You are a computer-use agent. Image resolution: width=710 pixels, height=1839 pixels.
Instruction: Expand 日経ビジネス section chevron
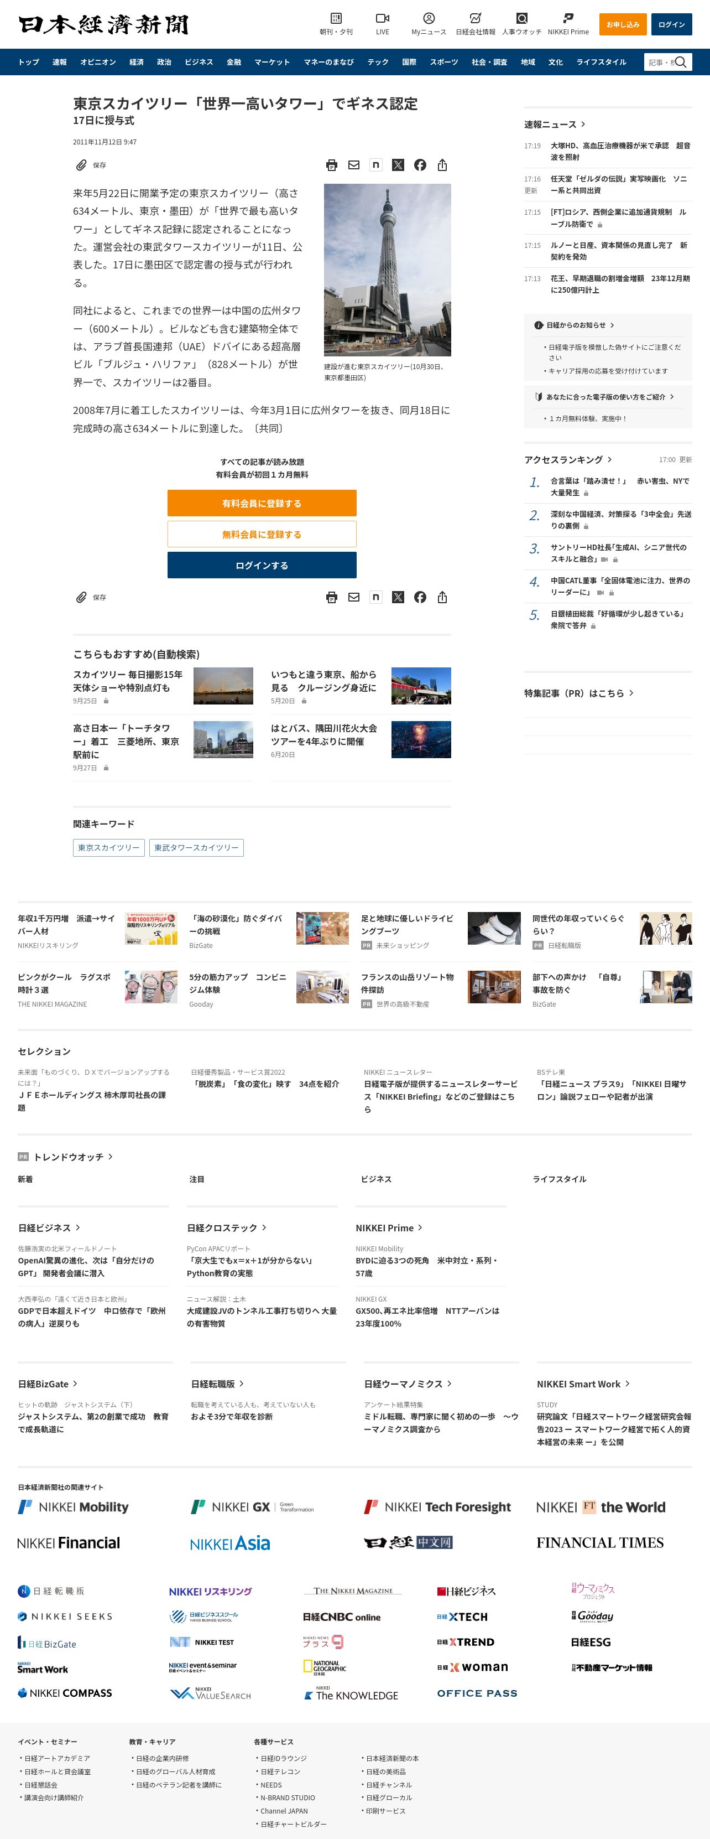pos(78,1228)
